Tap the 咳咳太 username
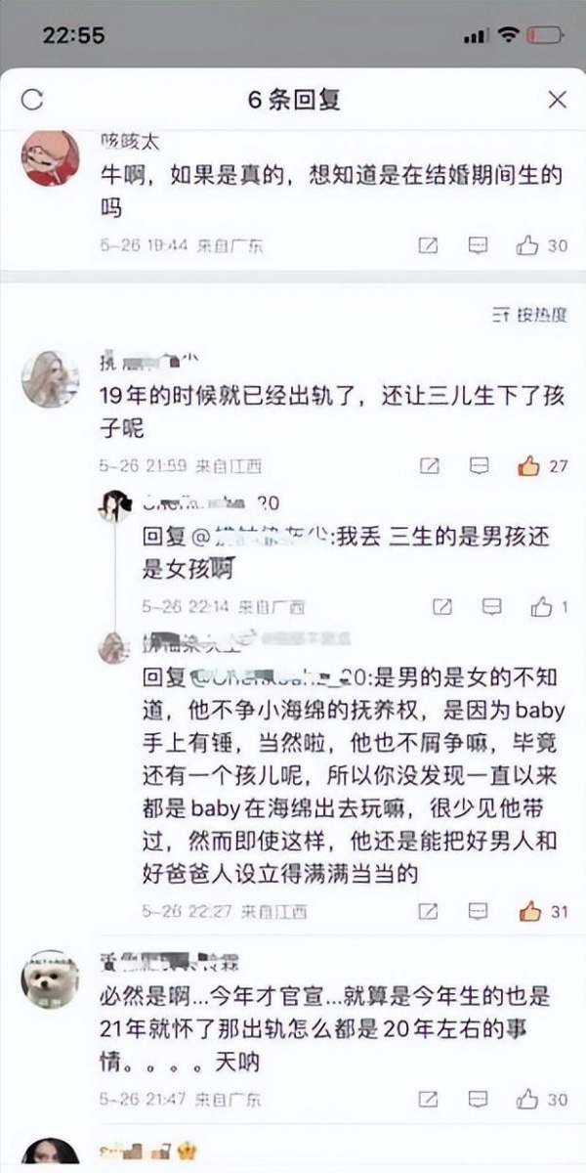This screenshot has height=1173, width=586. coord(129,141)
